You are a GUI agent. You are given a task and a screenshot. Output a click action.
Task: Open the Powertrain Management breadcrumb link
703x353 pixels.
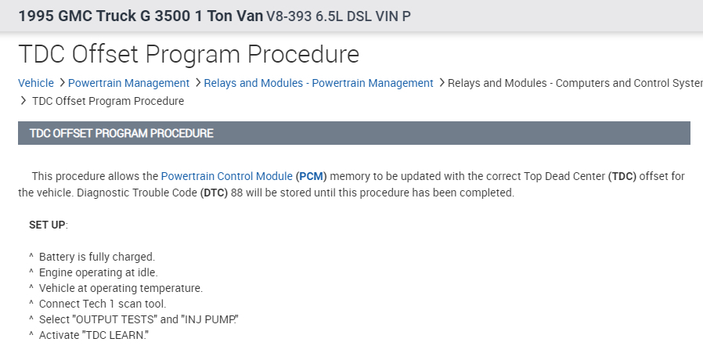(128, 83)
